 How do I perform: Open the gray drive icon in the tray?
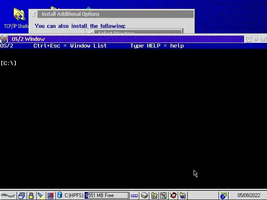[x=144, y=195]
